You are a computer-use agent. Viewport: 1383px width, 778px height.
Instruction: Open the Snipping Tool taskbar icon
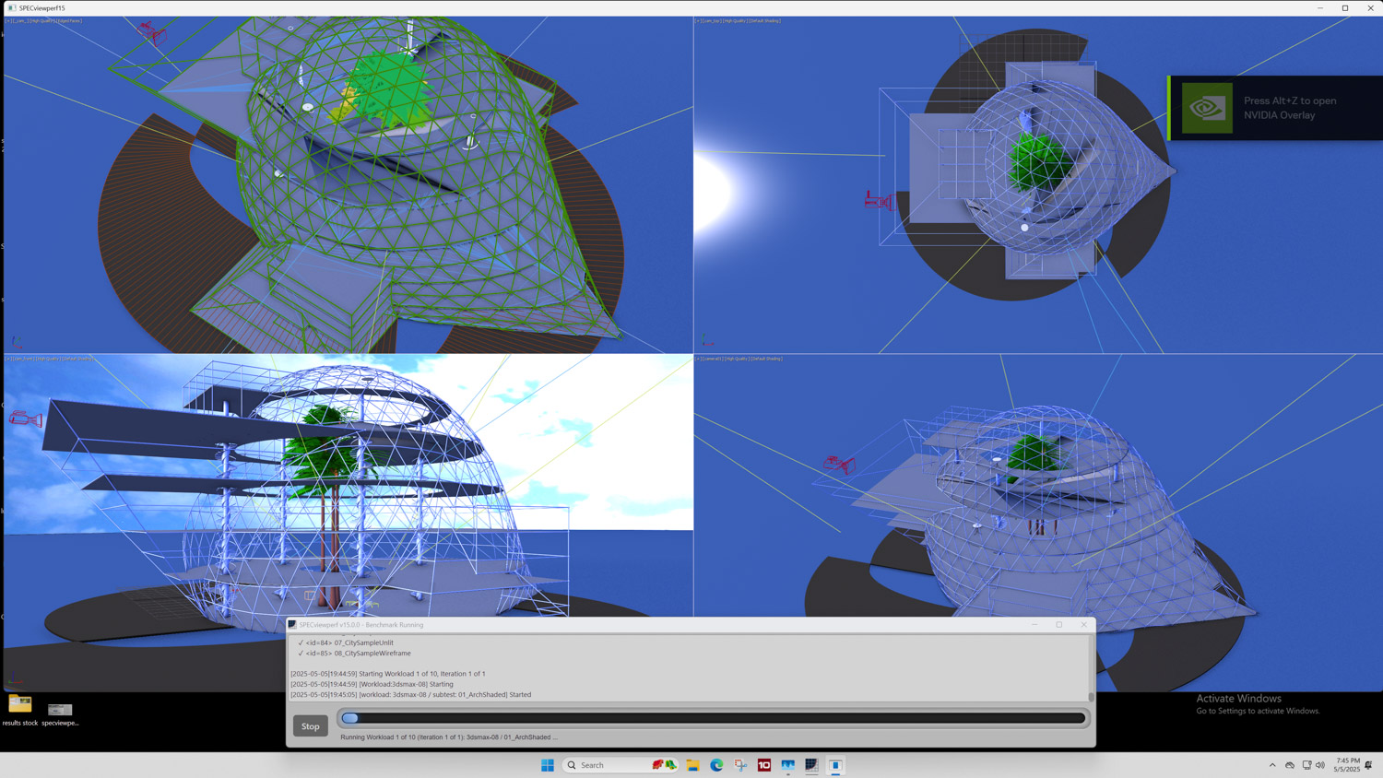tap(740, 765)
